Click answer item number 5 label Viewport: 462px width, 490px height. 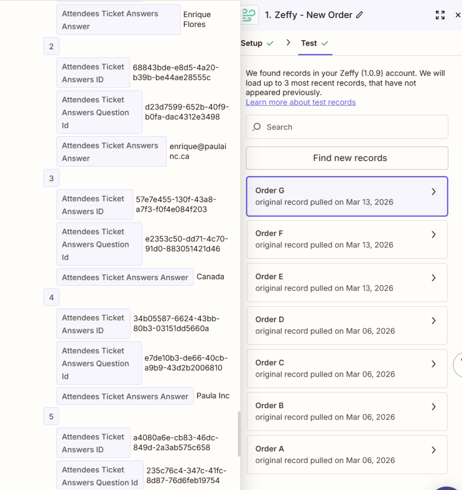(51, 416)
